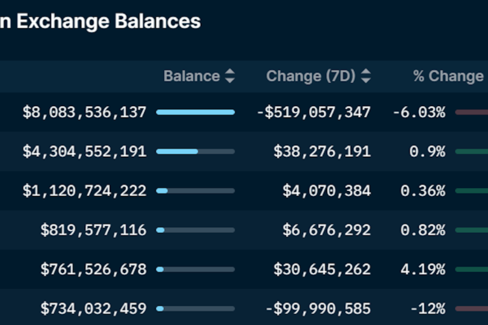Click the Exchange Balances heading
Viewport: 488px width, 325px height.
(x=102, y=22)
